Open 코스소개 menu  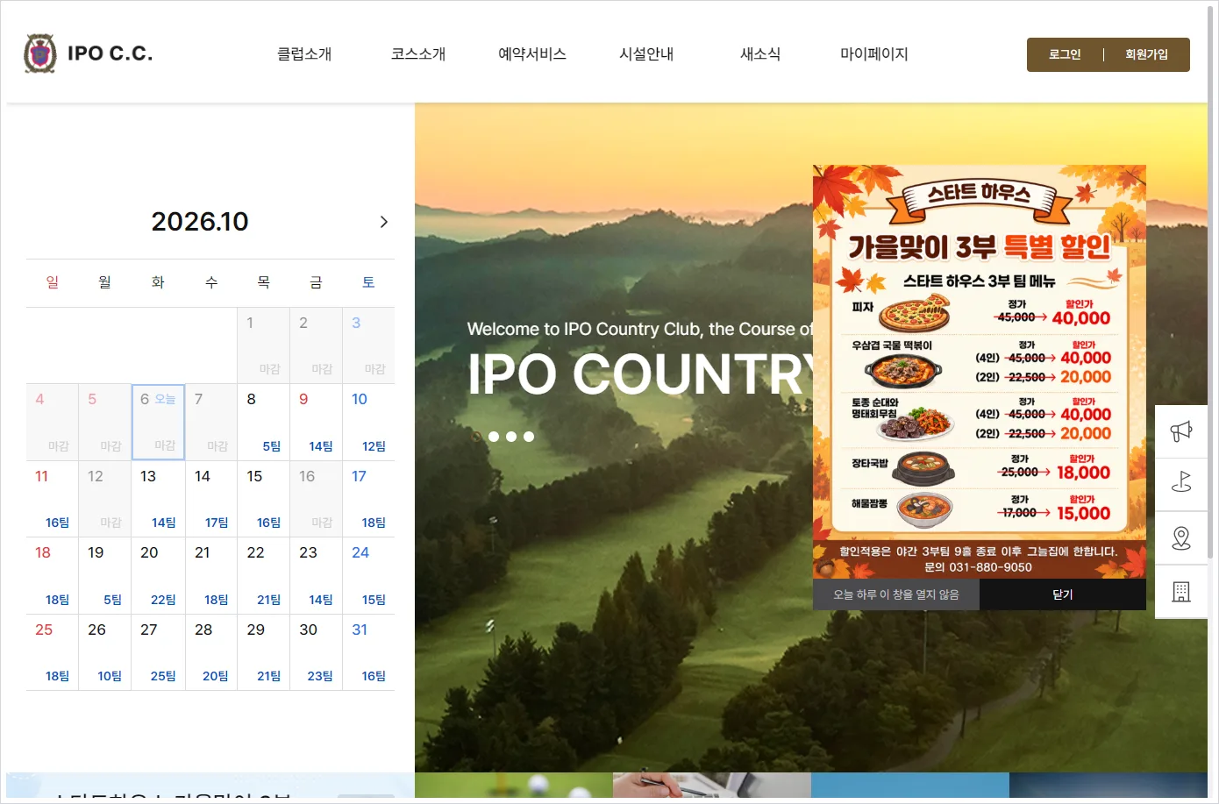click(418, 54)
